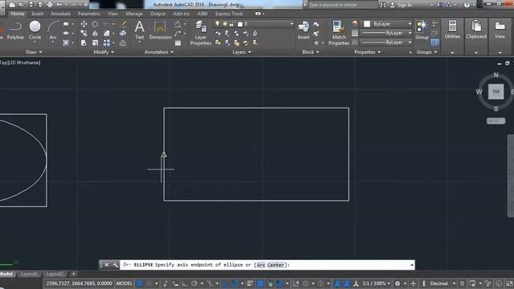
Task: Click the keyword search field
Action: [x=343, y=5]
